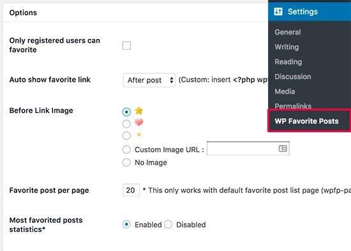Click the contact card icon in URL field
351x251 pixels.
click(283, 148)
